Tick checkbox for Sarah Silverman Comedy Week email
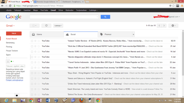Viewport: 184px width, 103px height. 32,89
